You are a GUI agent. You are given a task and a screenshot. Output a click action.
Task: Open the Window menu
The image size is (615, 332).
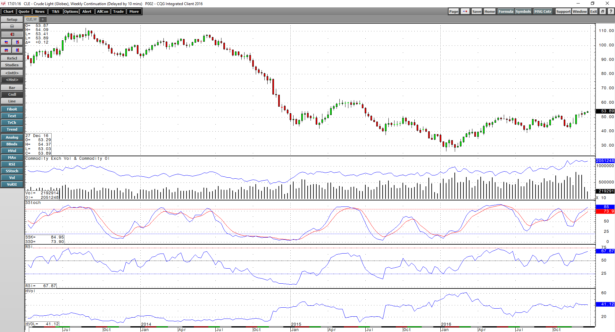tap(580, 12)
